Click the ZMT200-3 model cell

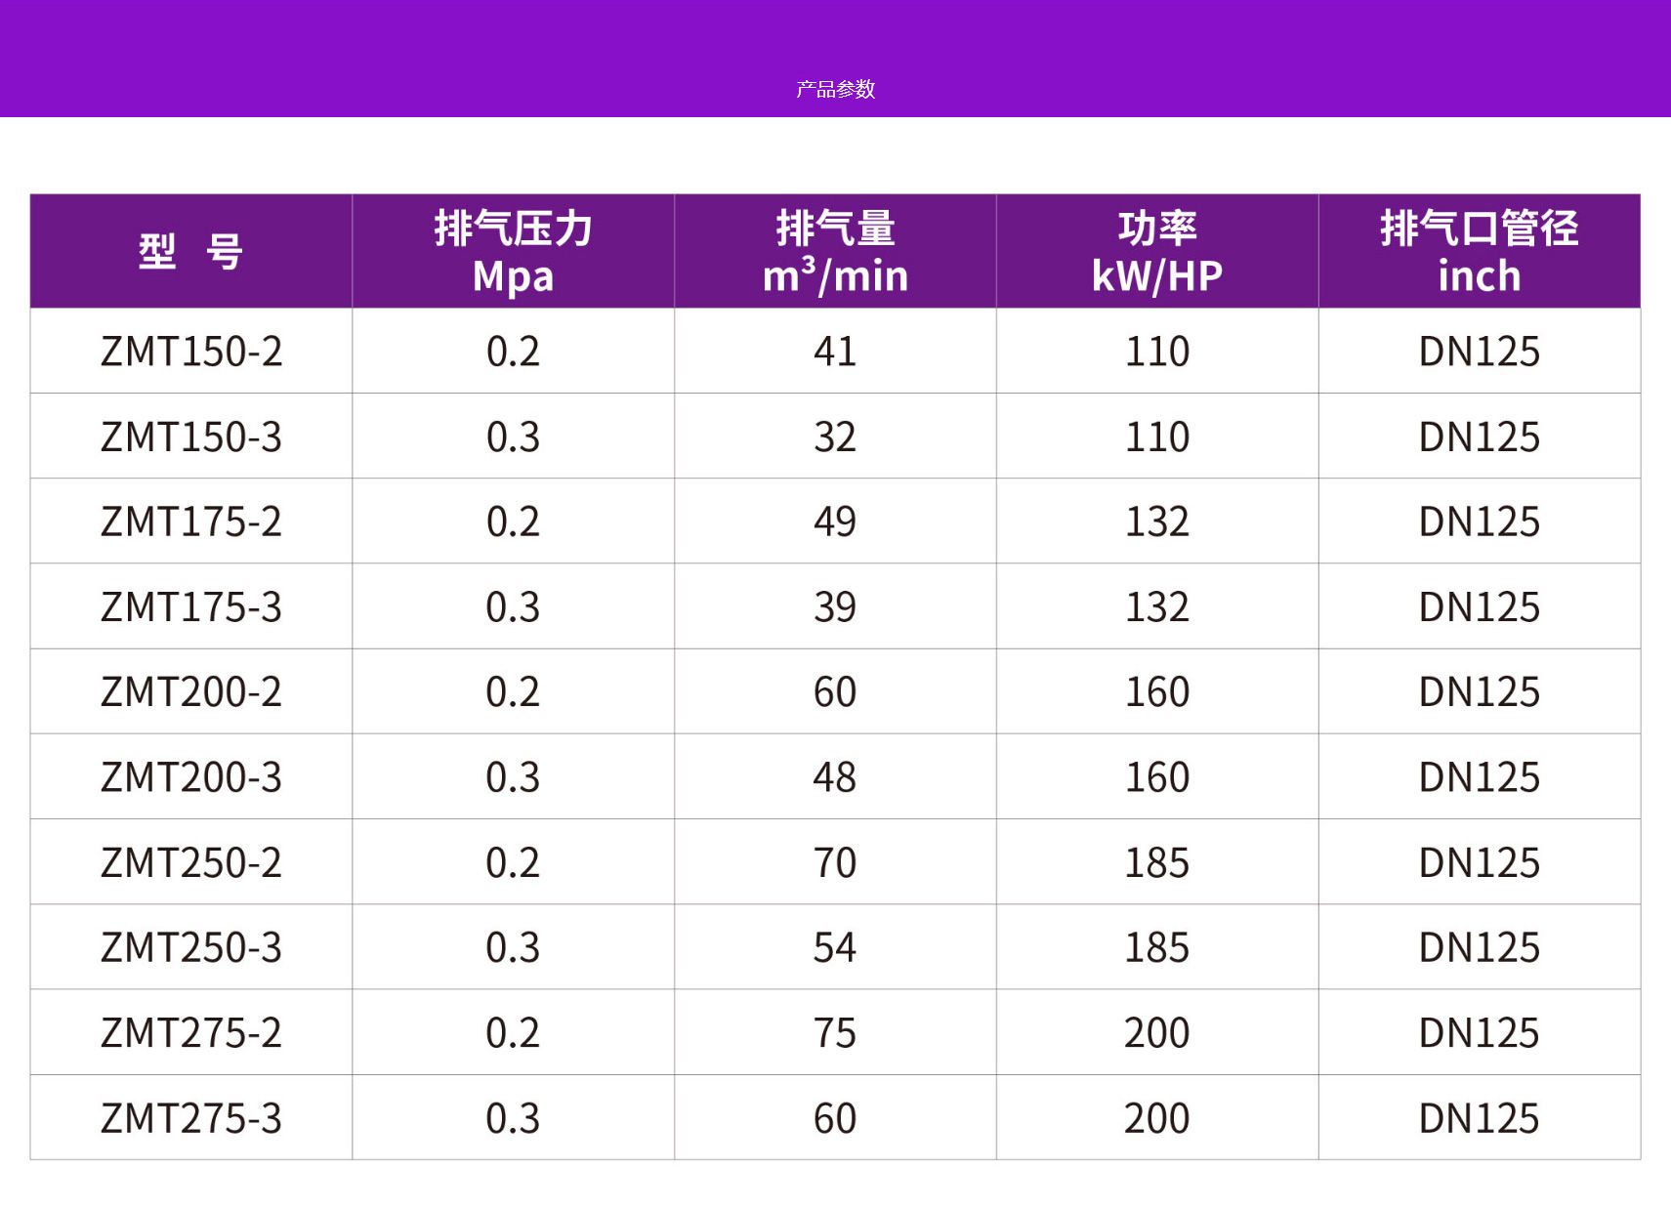tap(191, 777)
